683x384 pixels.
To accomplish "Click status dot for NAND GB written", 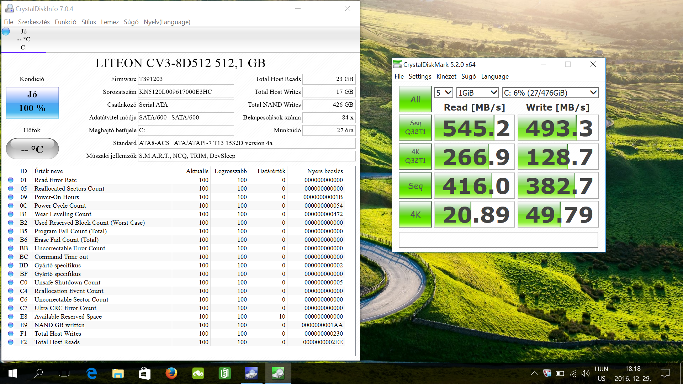I will [x=11, y=325].
